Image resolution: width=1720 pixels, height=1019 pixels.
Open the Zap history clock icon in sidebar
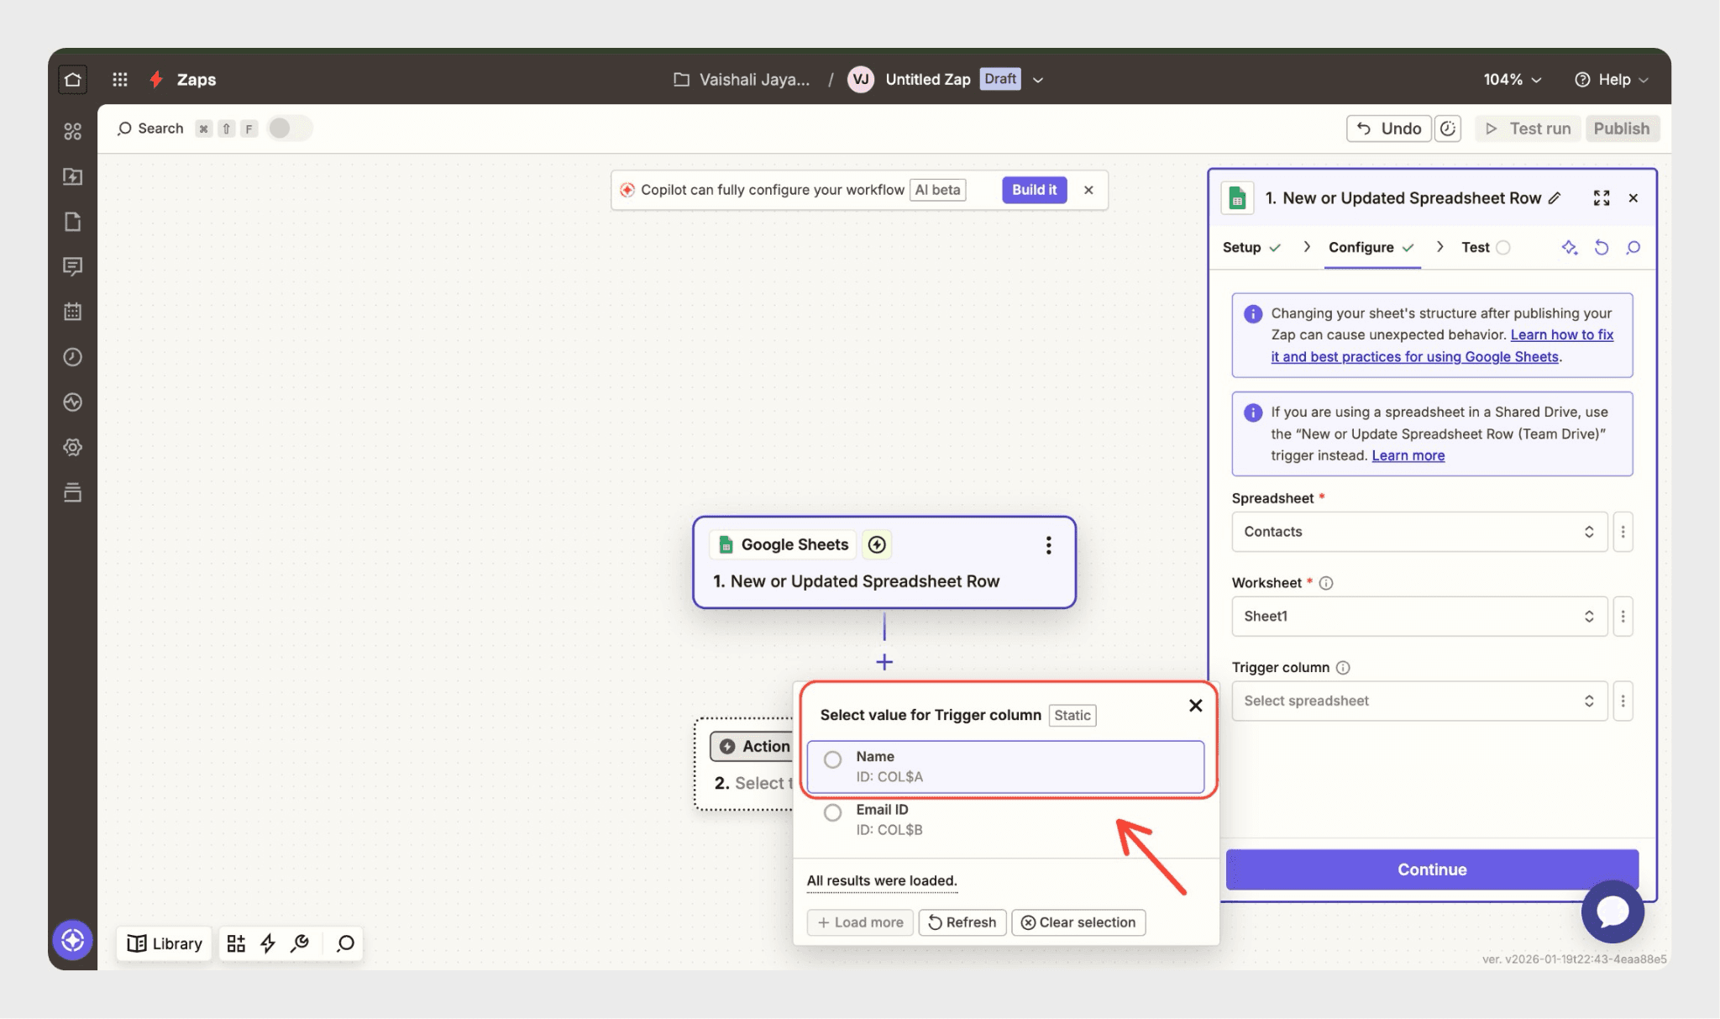(73, 357)
